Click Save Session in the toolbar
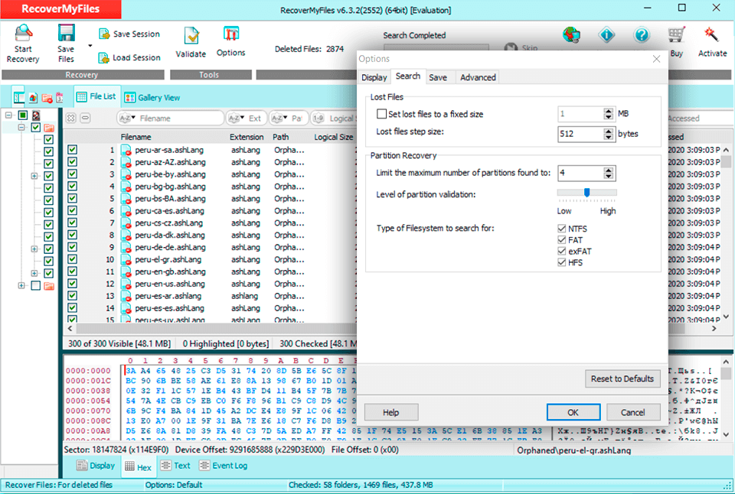 point(129,34)
